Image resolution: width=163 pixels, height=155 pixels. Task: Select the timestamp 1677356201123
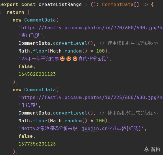point(37,144)
